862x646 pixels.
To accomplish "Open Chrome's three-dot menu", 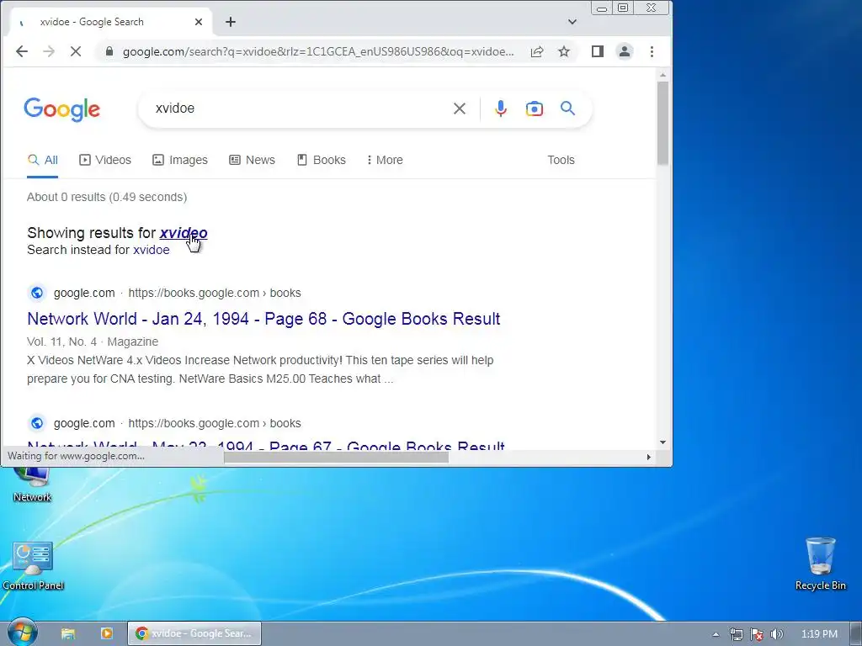I will point(652,51).
